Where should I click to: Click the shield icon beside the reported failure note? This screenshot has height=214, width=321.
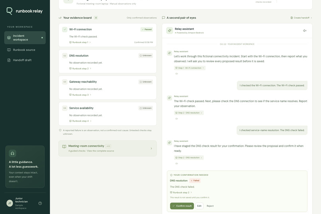pos(60,130)
